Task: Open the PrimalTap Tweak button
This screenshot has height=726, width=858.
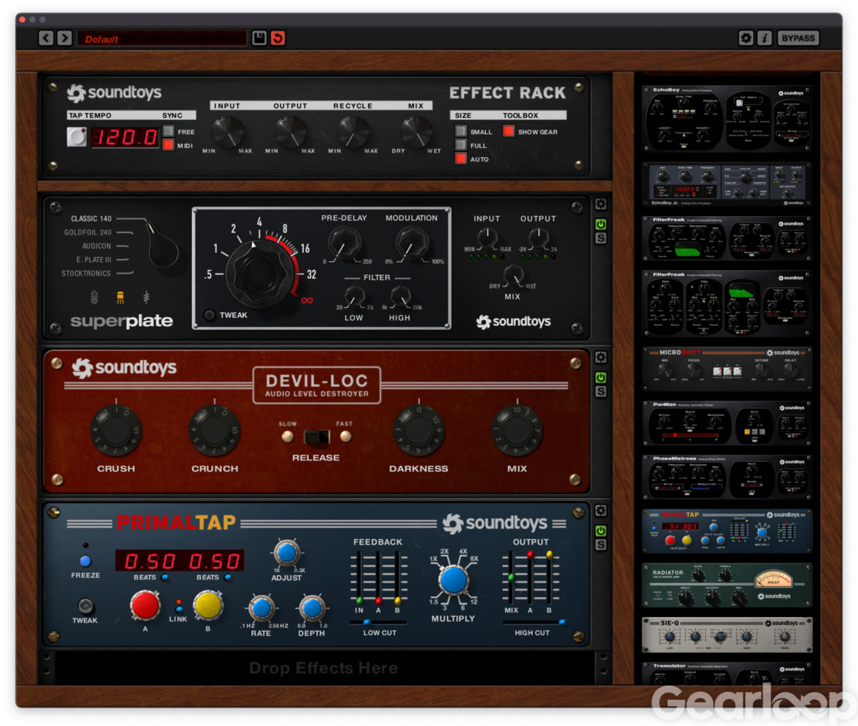Action: [x=85, y=605]
